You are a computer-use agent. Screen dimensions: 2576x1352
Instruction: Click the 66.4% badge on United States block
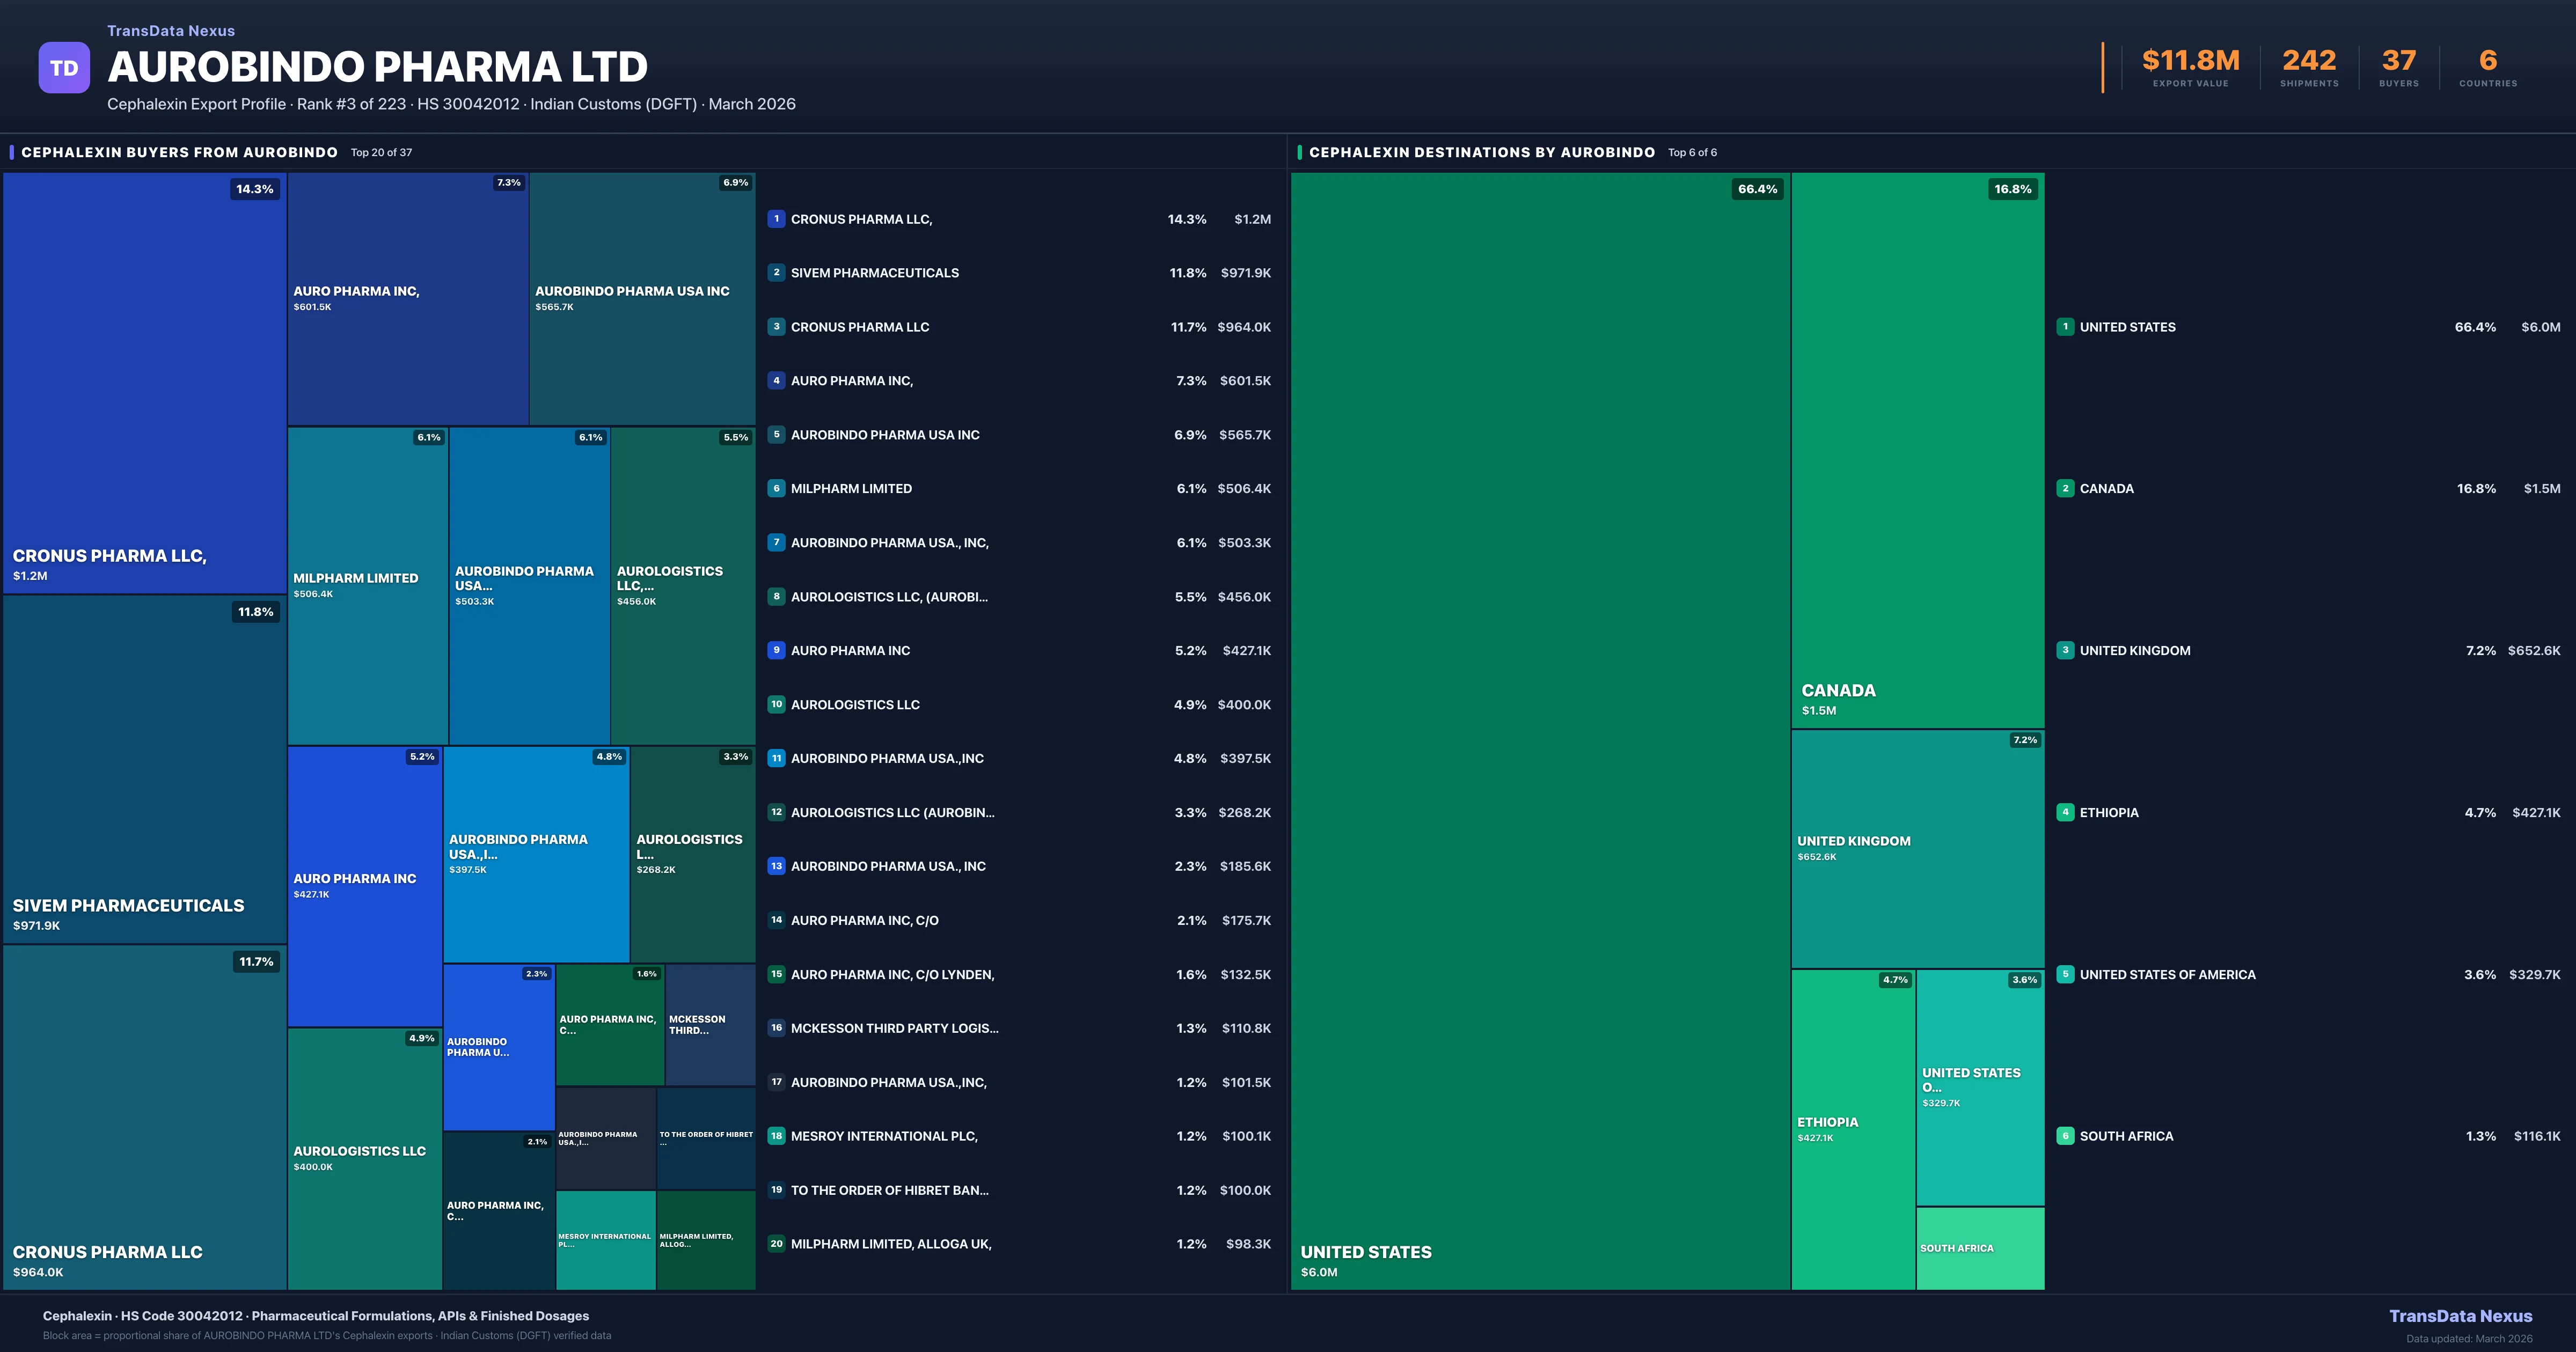(x=1757, y=189)
